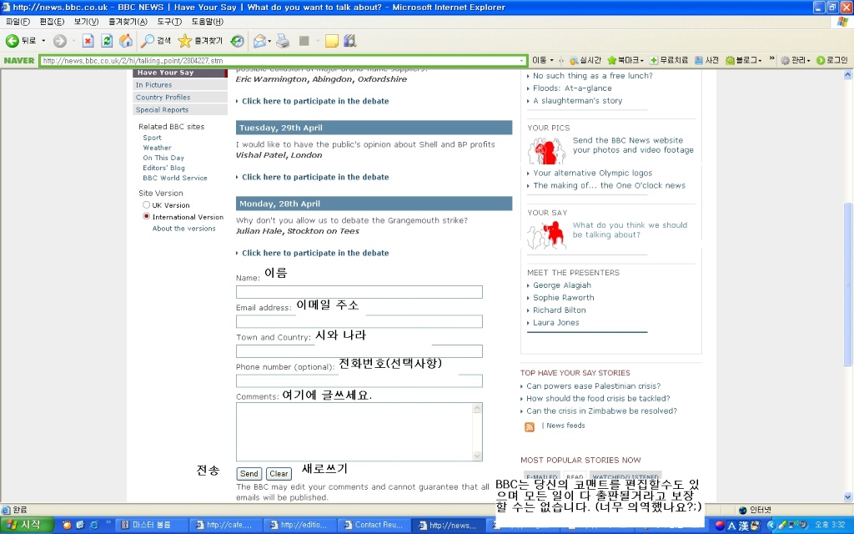This screenshot has height=534, width=854.
Task: Open the 편집(E) menu
Action: 52,22
